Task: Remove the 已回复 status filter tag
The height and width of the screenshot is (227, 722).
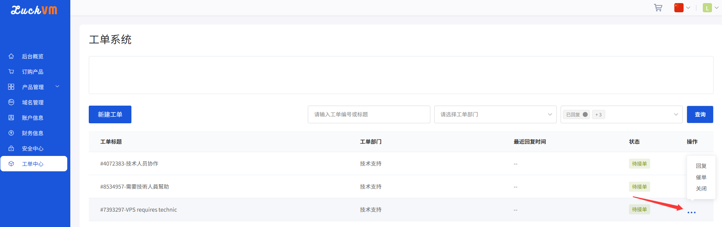Action: click(585, 114)
